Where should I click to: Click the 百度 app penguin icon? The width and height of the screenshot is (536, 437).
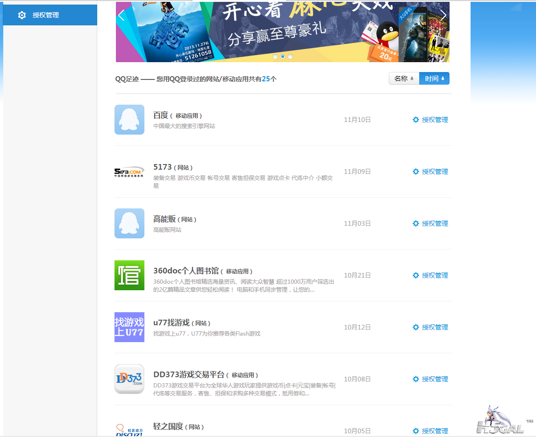coord(129,120)
